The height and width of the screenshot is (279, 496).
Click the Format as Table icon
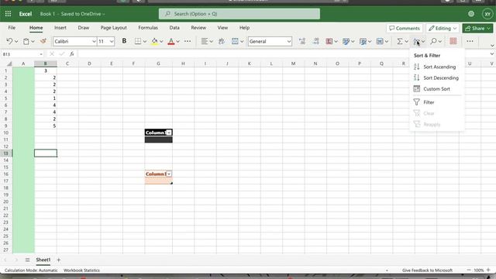(x=363, y=41)
